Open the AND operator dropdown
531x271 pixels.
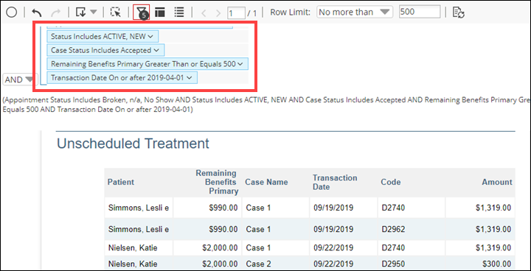(20, 80)
